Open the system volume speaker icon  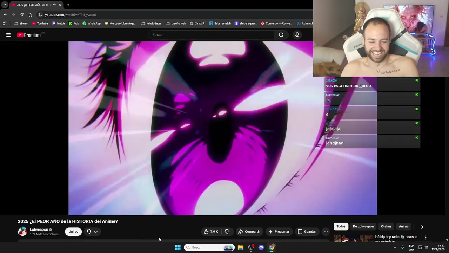426,247
